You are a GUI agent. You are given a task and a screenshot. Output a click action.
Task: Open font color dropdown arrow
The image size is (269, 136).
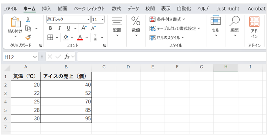point(87,37)
